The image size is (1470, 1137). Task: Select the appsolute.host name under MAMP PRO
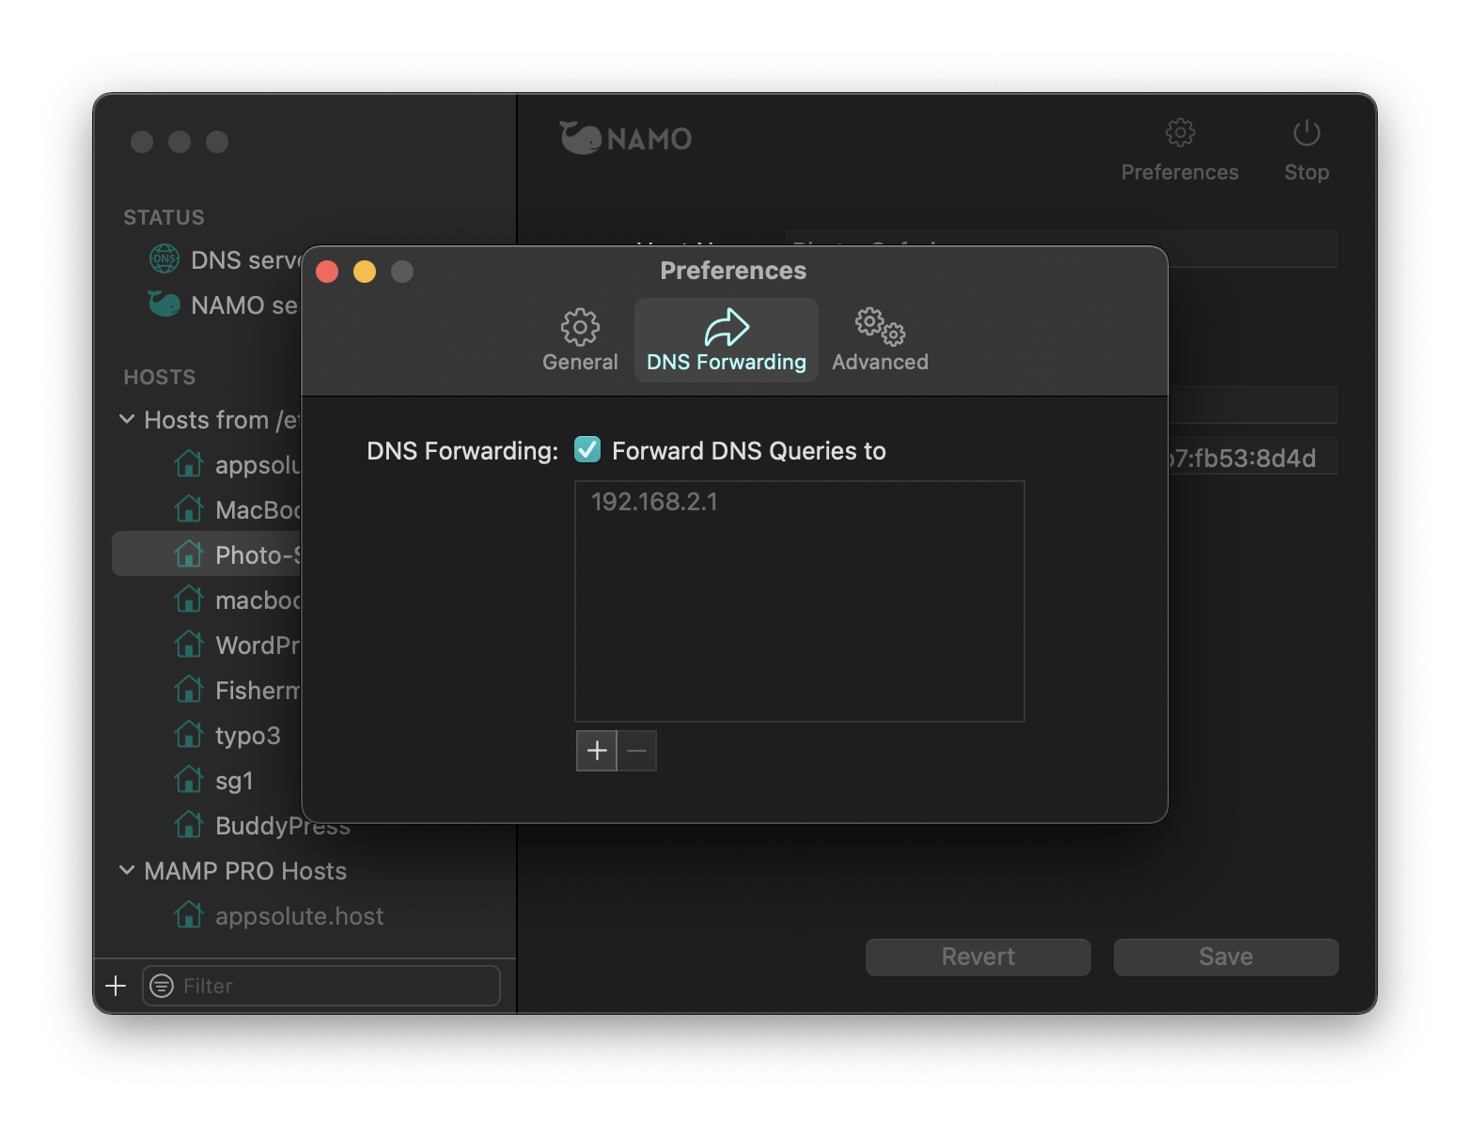[x=299, y=916]
